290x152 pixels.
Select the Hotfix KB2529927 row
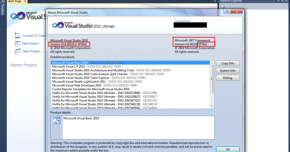[130, 97]
